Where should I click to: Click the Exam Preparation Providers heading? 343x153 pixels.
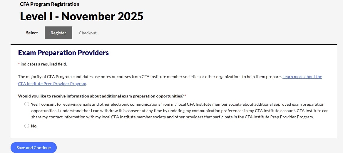(x=63, y=53)
